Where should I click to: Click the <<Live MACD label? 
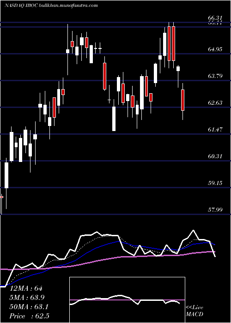pos(195,311)
